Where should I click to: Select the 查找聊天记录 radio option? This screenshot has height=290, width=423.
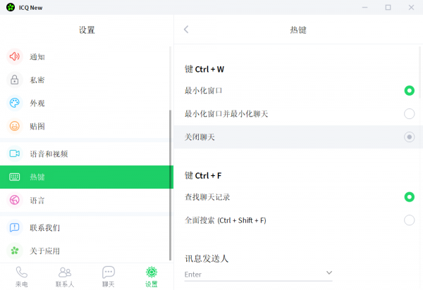409,197
